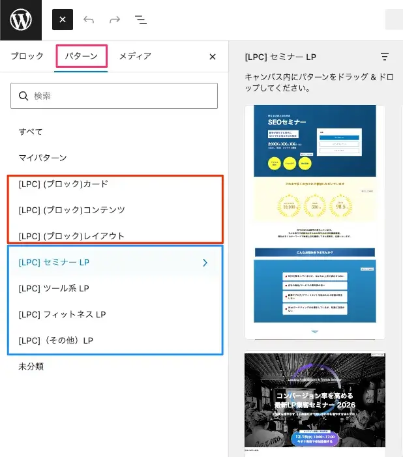Select the パターン tab
The image size is (403, 457).
[x=82, y=57]
